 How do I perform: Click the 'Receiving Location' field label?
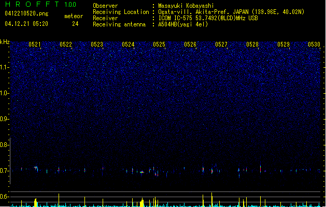[121, 12]
